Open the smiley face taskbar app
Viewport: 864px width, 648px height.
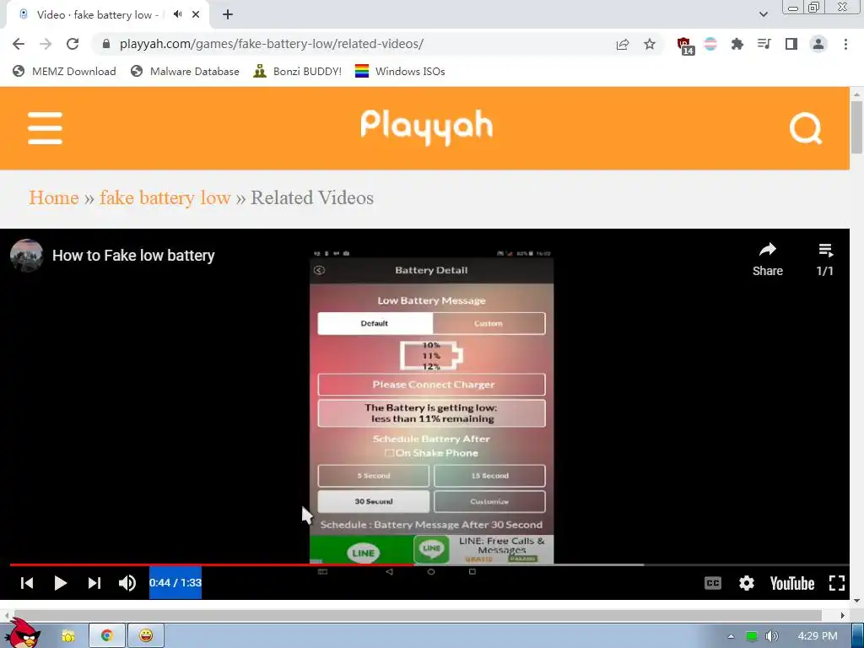click(x=145, y=636)
